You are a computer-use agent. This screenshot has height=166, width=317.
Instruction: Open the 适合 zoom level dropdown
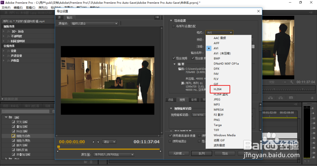pyautogui.click(x=109, y=142)
